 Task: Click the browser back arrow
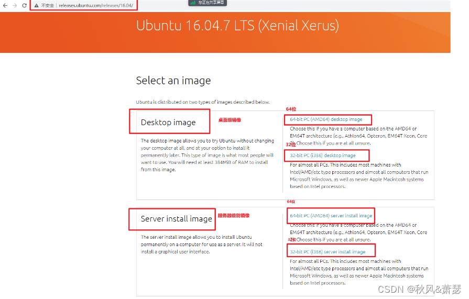pyautogui.click(x=5, y=5)
